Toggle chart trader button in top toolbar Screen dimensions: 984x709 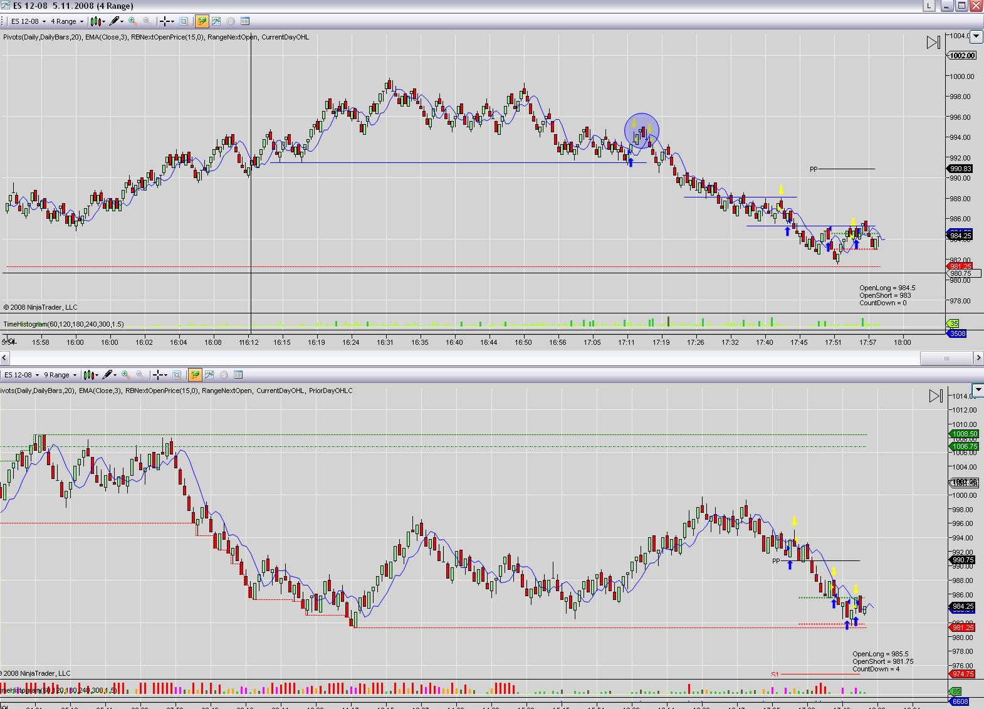click(x=201, y=21)
